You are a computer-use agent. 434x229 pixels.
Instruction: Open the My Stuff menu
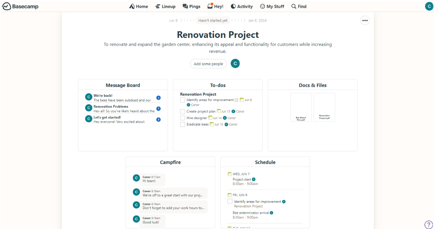(272, 6)
